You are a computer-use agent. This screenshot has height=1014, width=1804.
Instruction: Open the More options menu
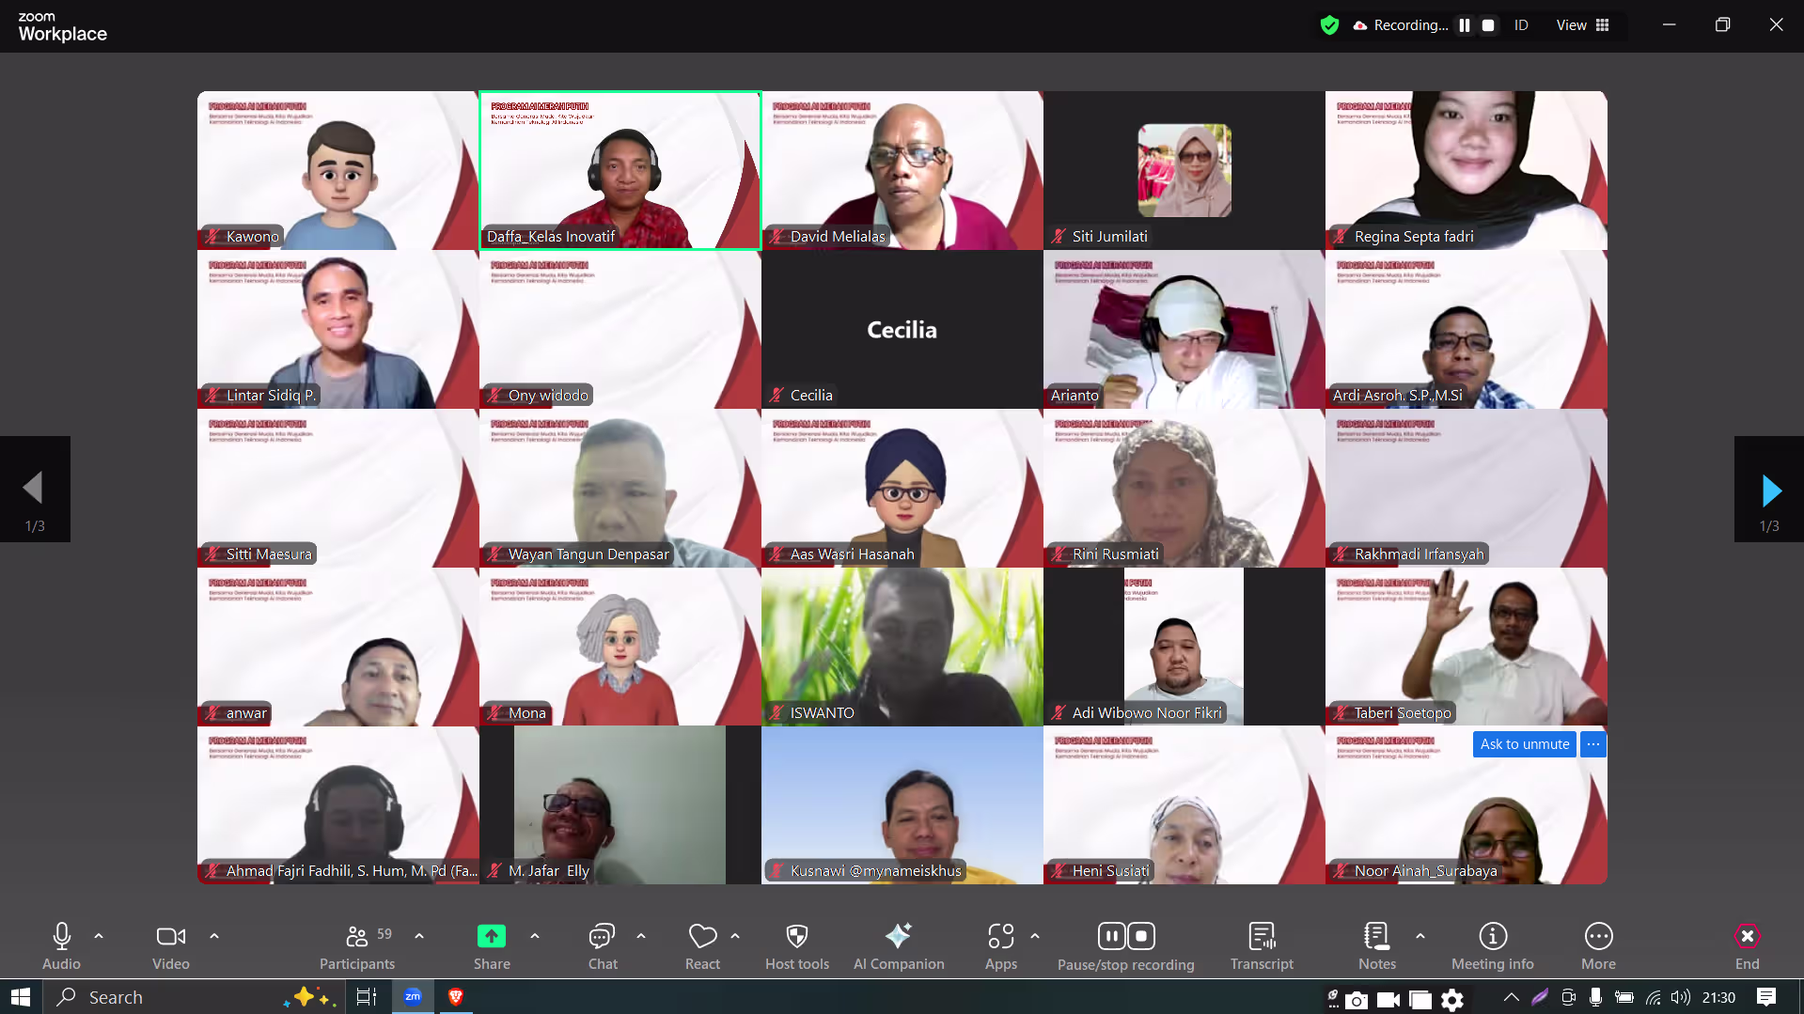point(1598,945)
